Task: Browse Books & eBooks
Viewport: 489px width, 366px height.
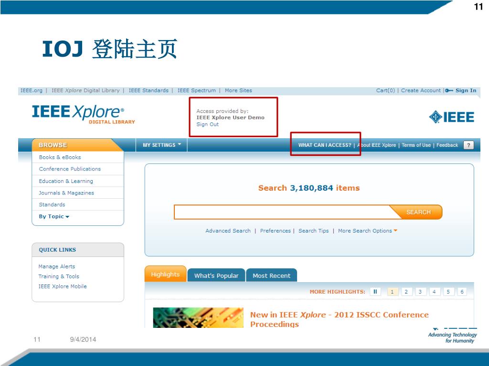Action: click(x=60, y=157)
